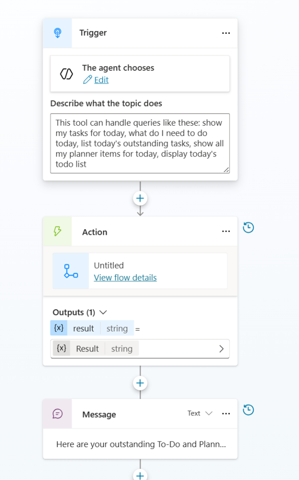Click the pencil icon next to Edit
299x480 pixels.
pyautogui.click(x=88, y=80)
